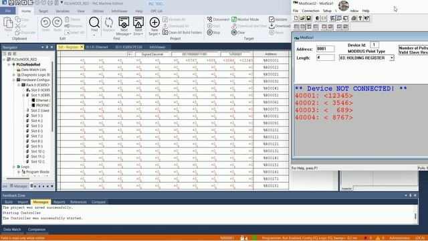The width and height of the screenshot is (428, 241).
Task: Switch to the Ethernet editor tab
Action: click(x=96, y=47)
